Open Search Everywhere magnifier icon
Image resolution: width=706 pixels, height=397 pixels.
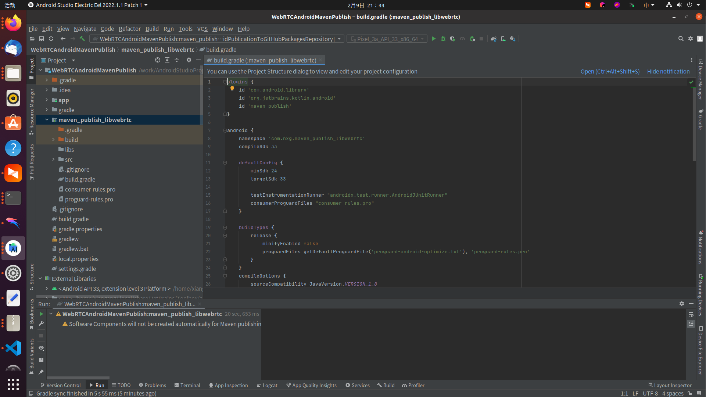tap(681, 39)
